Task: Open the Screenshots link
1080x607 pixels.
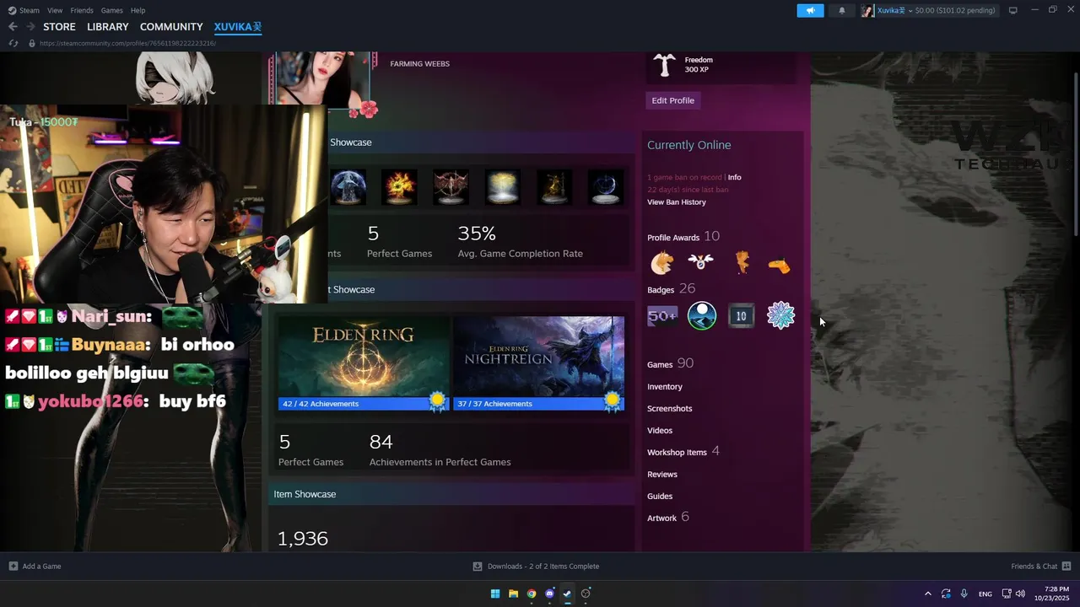Action: coord(670,409)
